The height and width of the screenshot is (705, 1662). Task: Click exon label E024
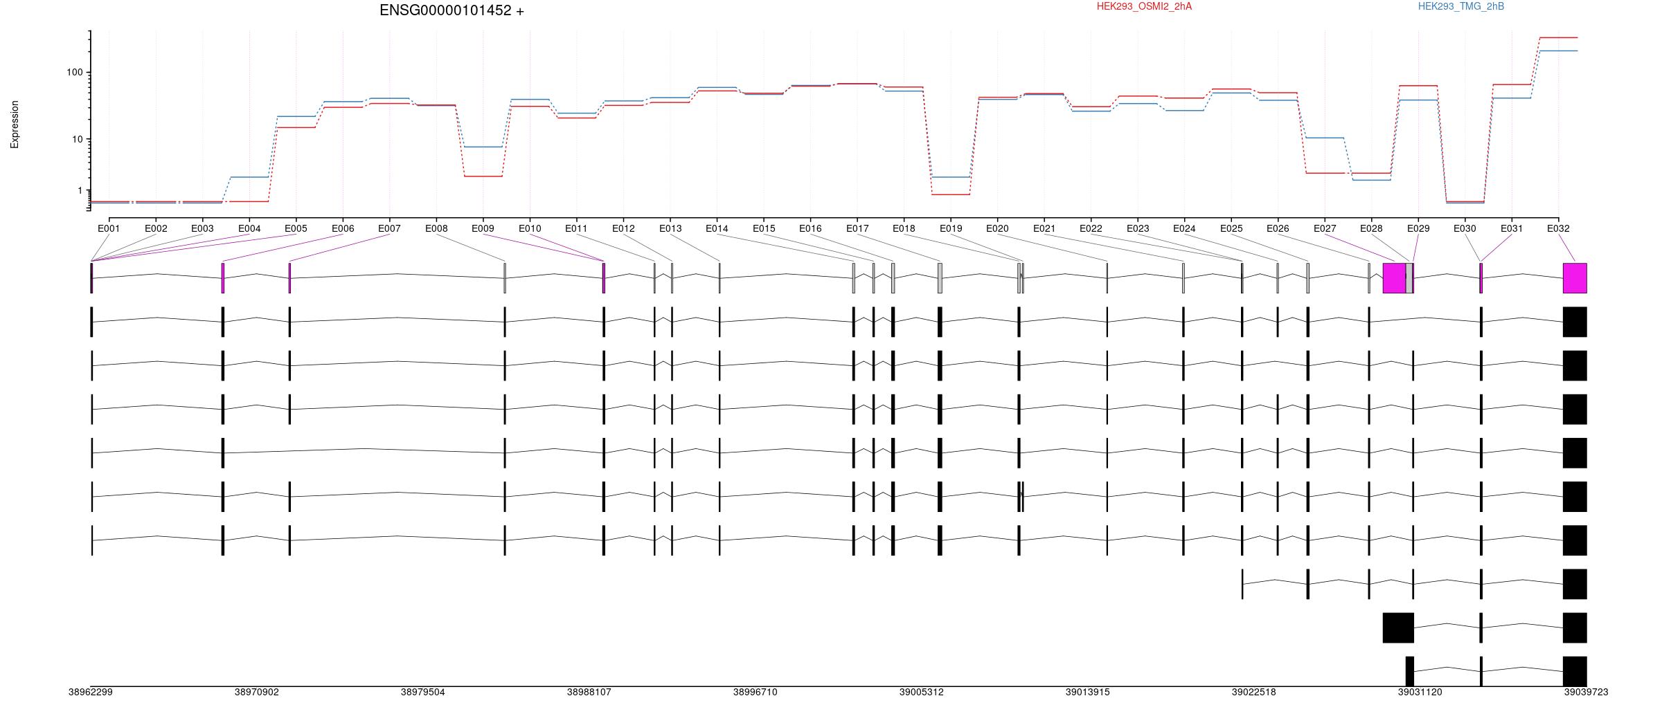[1184, 228]
